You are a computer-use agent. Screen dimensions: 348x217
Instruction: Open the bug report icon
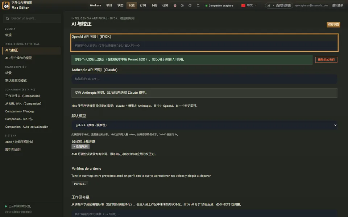coord(175,5)
